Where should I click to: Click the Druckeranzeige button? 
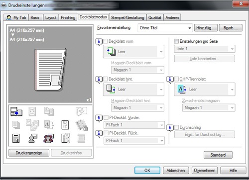tap(29, 153)
